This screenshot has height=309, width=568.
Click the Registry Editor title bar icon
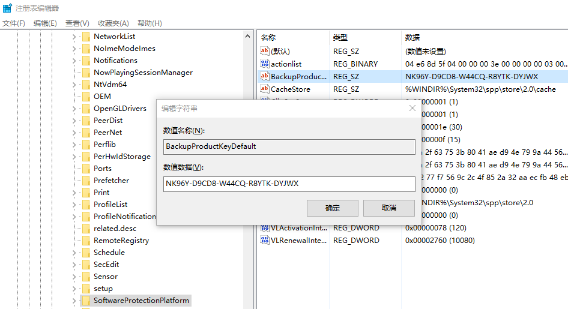(x=7, y=8)
